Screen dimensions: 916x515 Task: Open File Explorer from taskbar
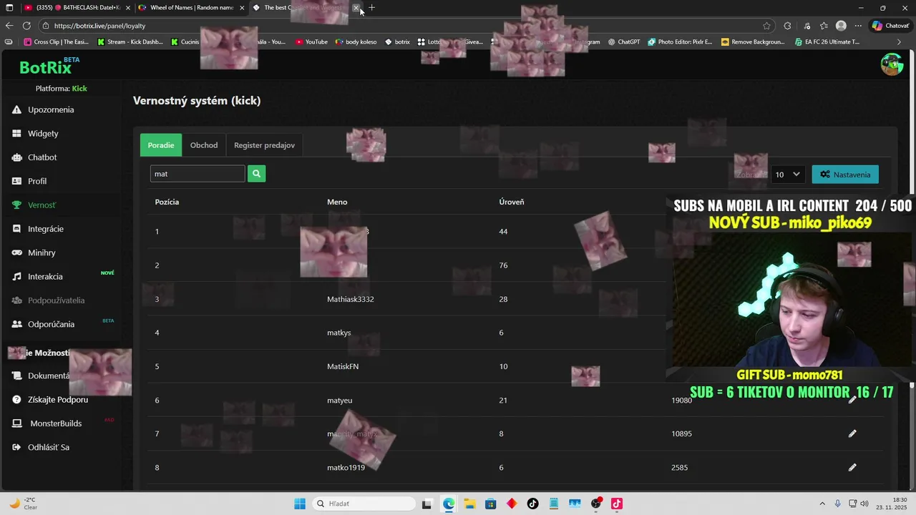click(x=469, y=504)
